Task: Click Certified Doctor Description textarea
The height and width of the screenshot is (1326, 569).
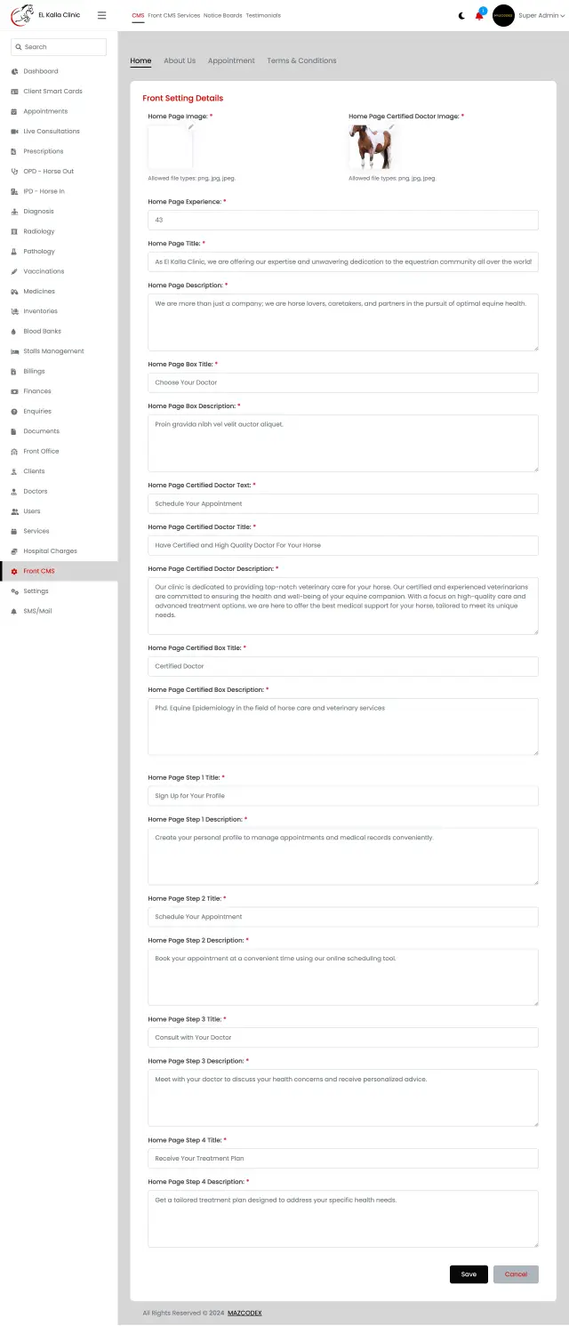Action: (343, 606)
